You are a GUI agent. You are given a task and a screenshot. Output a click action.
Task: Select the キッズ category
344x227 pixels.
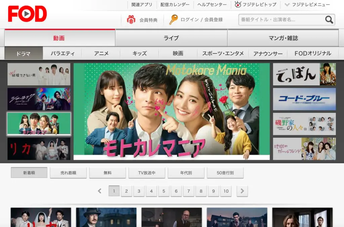(x=139, y=53)
